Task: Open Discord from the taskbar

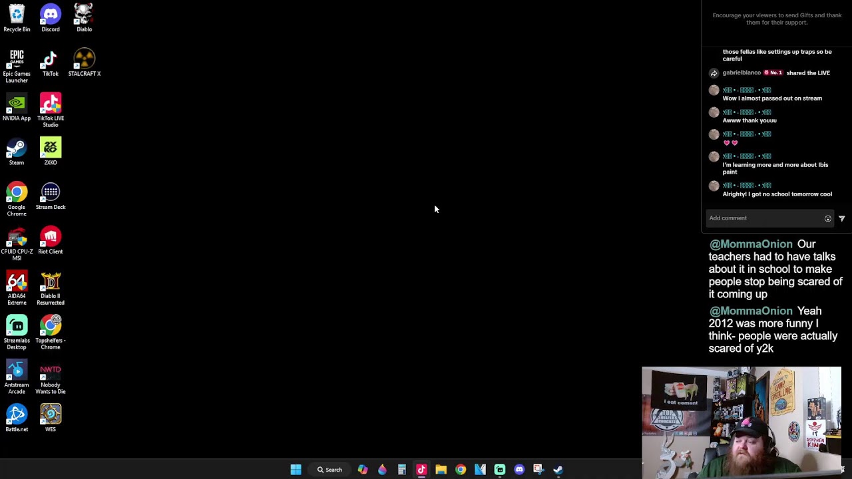Action: coord(519,470)
